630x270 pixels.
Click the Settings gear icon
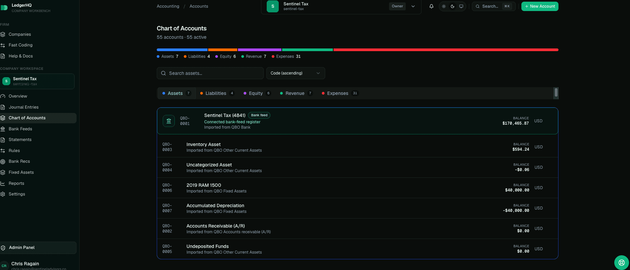click(x=3, y=194)
